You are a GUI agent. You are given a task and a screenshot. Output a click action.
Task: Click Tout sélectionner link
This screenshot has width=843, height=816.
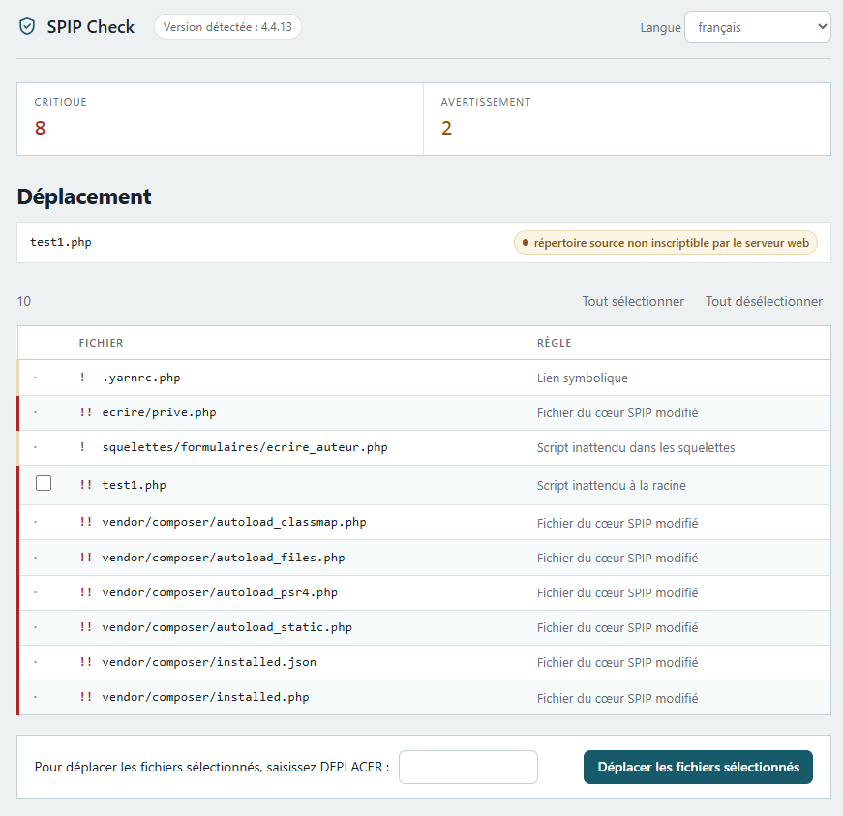633,302
